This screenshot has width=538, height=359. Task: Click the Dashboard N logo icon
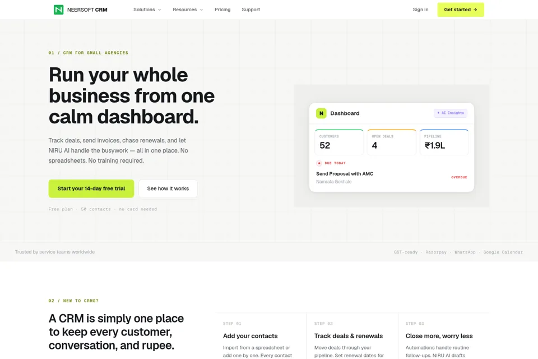[321, 113]
